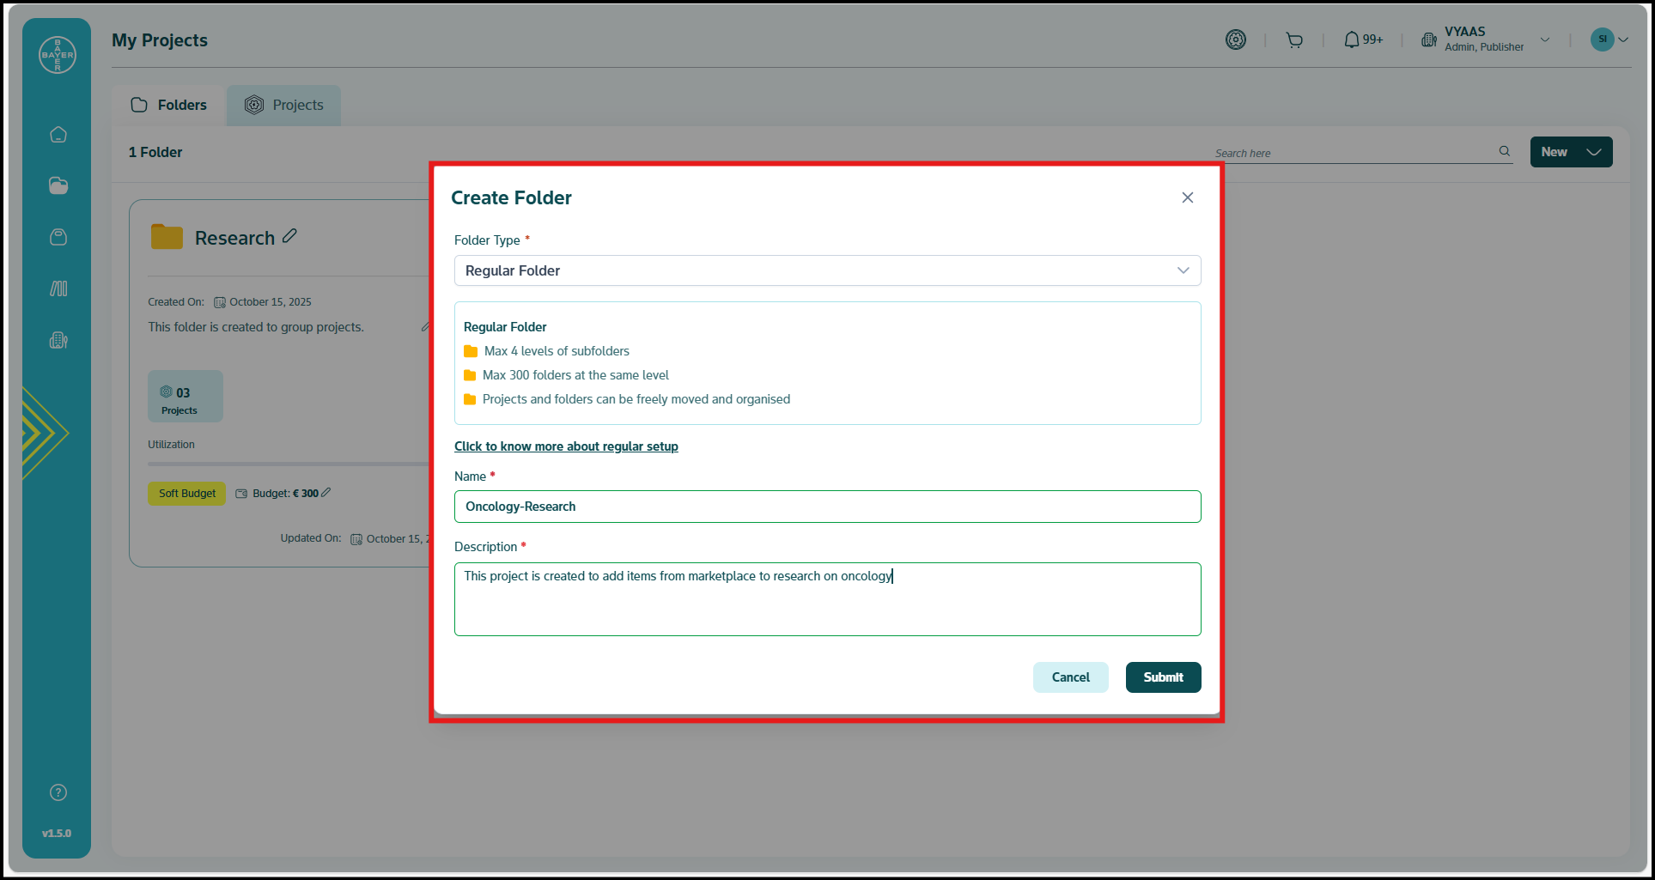This screenshot has width=1655, height=880.
Task: Open the shopping cart icon
Action: pyautogui.click(x=1294, y=40)
